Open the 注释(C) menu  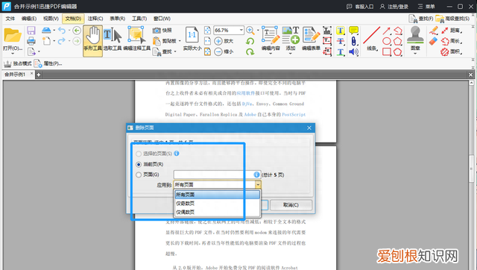tap(95, 19)
